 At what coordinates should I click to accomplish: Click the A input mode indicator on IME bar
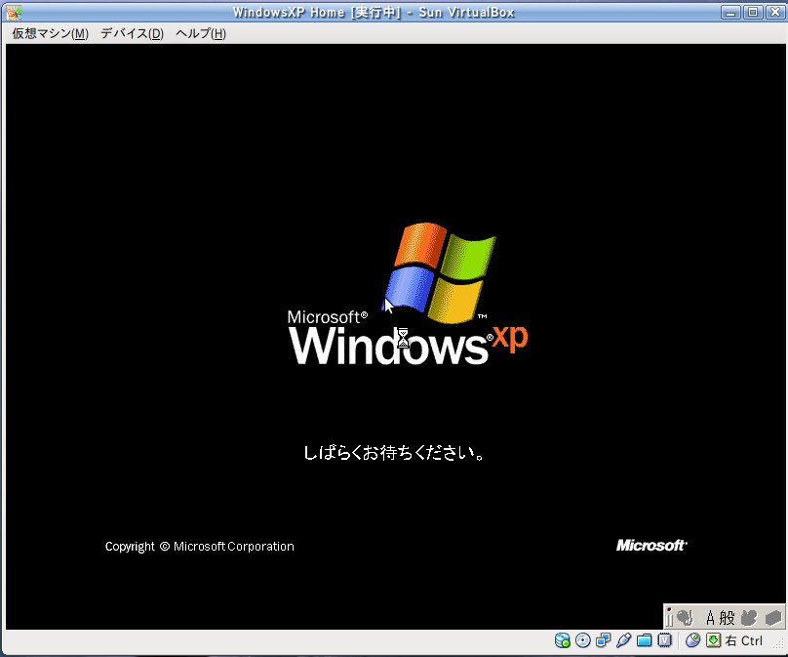(x=710, y=618)
